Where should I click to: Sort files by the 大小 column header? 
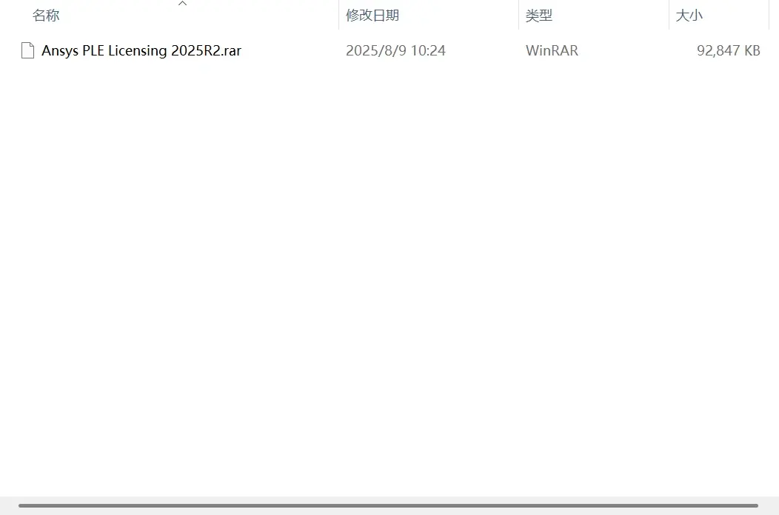[x=689, y=16]
